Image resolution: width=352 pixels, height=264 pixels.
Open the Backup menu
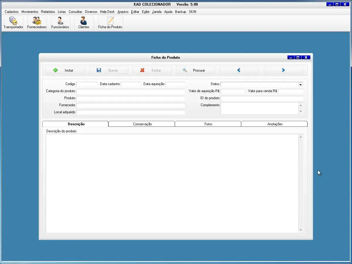pyautogui.click(x=180, y=12)
